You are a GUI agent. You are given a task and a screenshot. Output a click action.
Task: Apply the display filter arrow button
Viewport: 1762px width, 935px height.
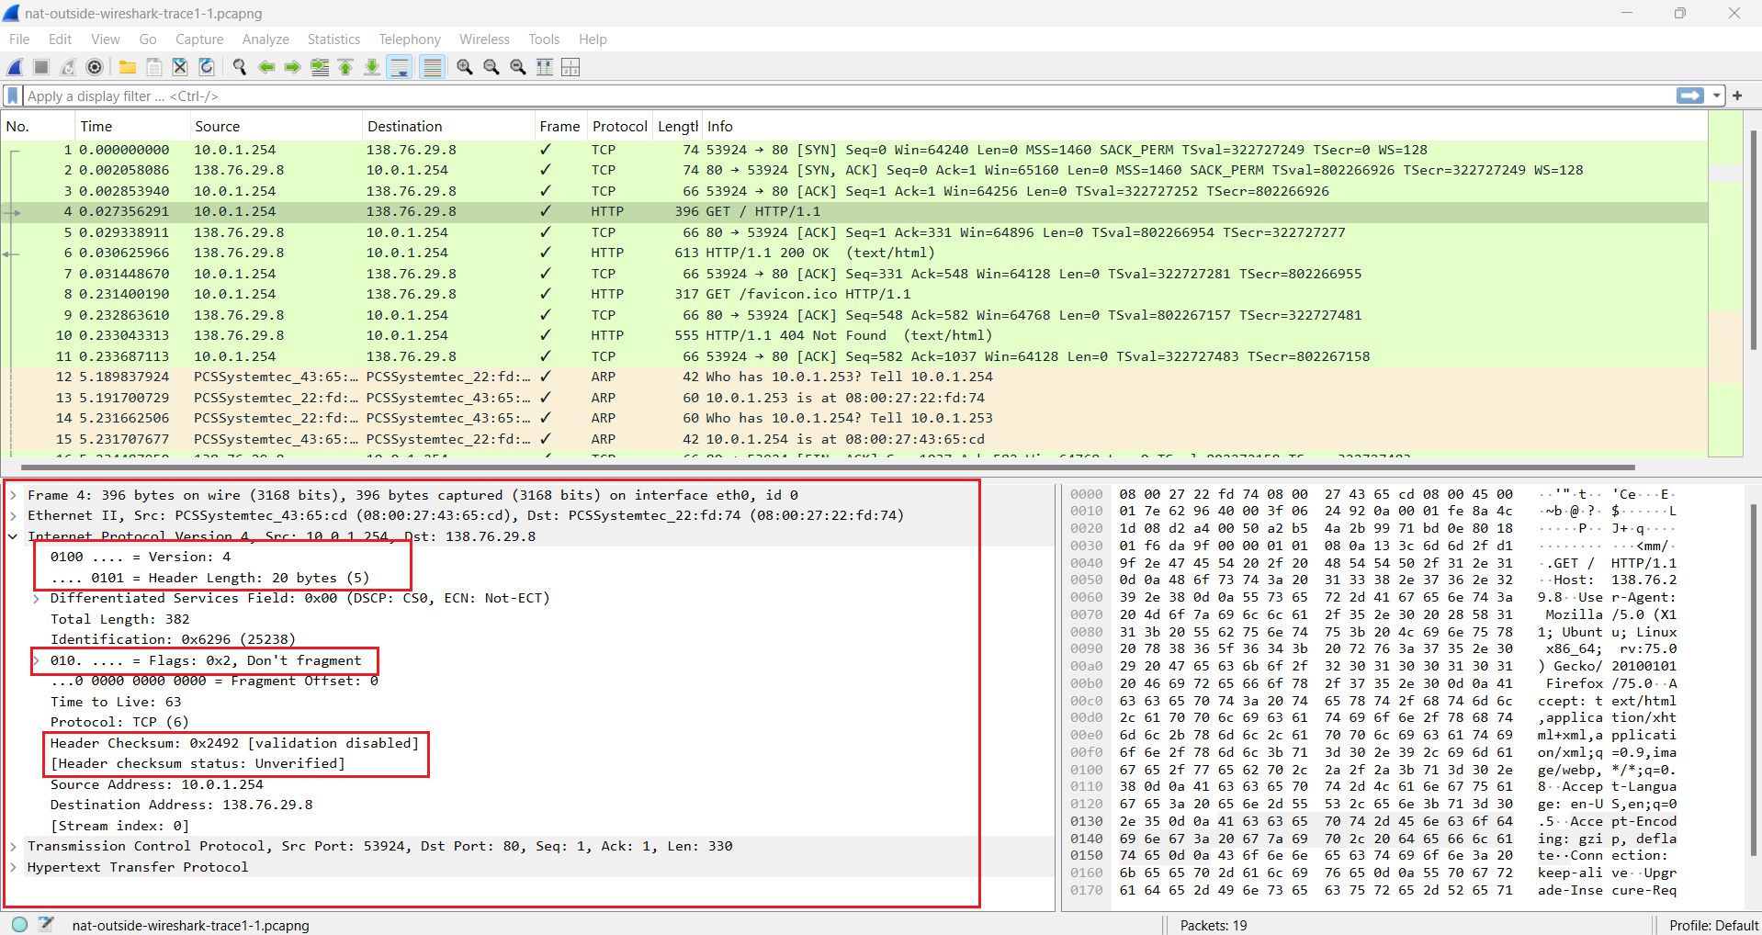tap(1690, 96)
